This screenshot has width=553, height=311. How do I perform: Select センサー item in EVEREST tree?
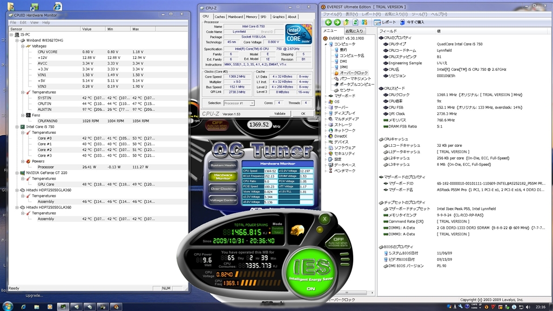[x=347, y=90]
